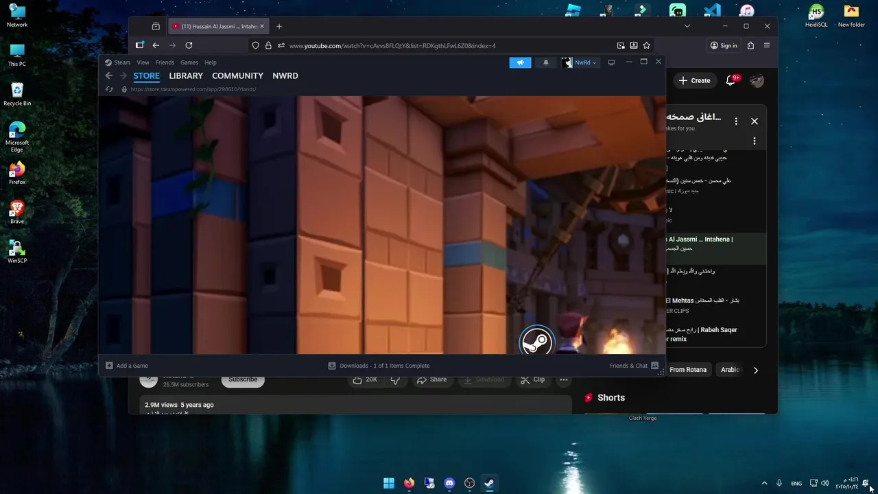Click Firefox Sign in button
This screenshot has height=494, width=878.
point(724,45)
